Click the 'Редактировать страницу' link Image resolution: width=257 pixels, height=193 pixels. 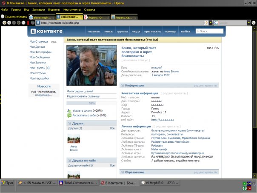point(83,96)
